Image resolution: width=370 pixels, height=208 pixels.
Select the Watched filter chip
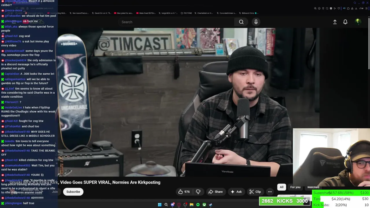[x=313, y=187]
